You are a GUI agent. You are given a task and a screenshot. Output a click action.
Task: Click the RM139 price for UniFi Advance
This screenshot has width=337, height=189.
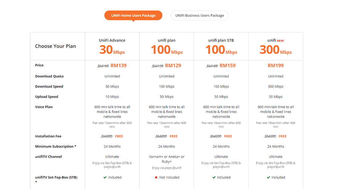119,66
